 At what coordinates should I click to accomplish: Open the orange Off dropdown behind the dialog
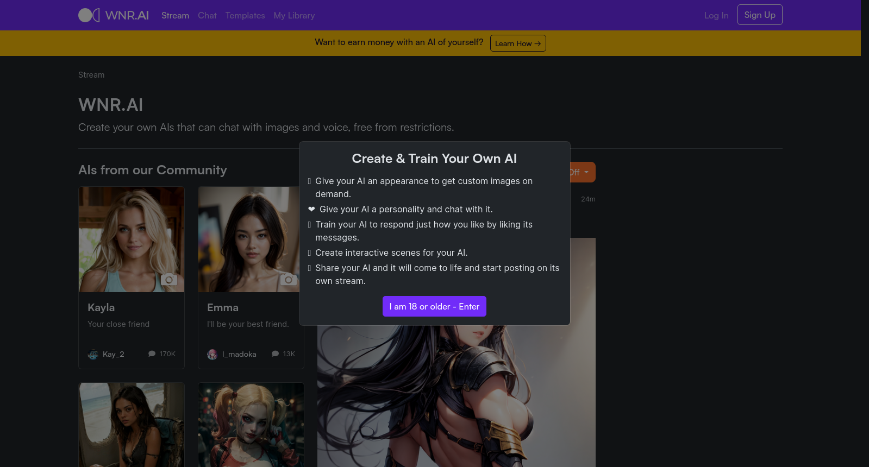(583, 172)
